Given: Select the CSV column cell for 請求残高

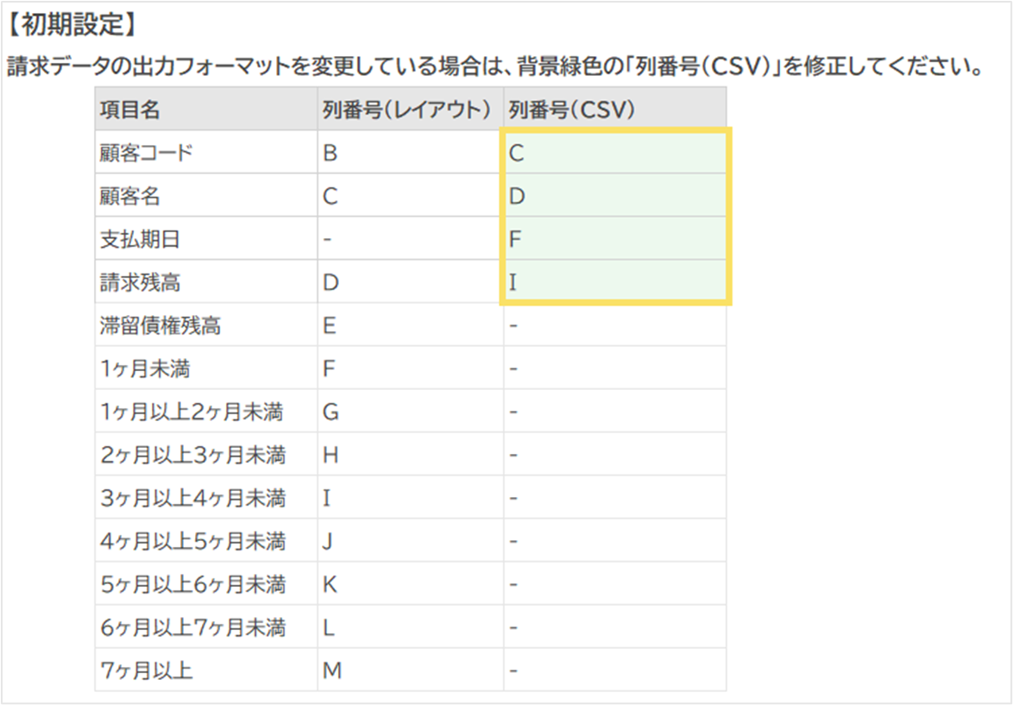Looking at the screenshot, I should click(615, 282).
